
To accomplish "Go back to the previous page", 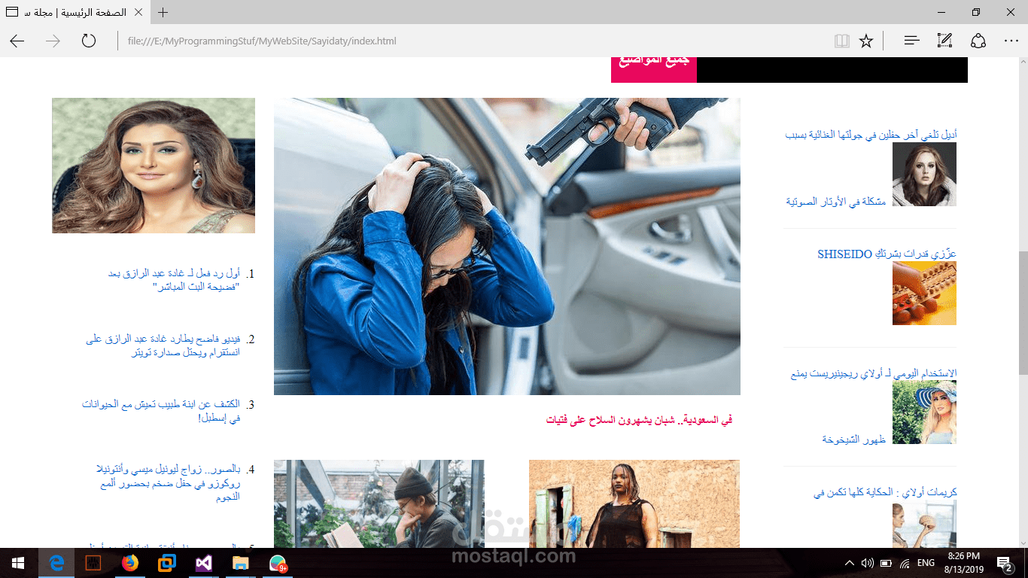I will (x=17, y=41).
